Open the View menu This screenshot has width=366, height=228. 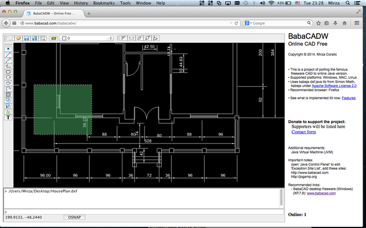pyautogui.click(x=64, y=3)
